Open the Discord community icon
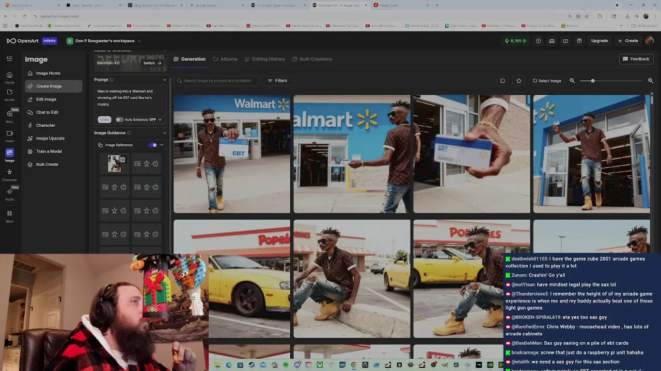 (x=552, y=41)
